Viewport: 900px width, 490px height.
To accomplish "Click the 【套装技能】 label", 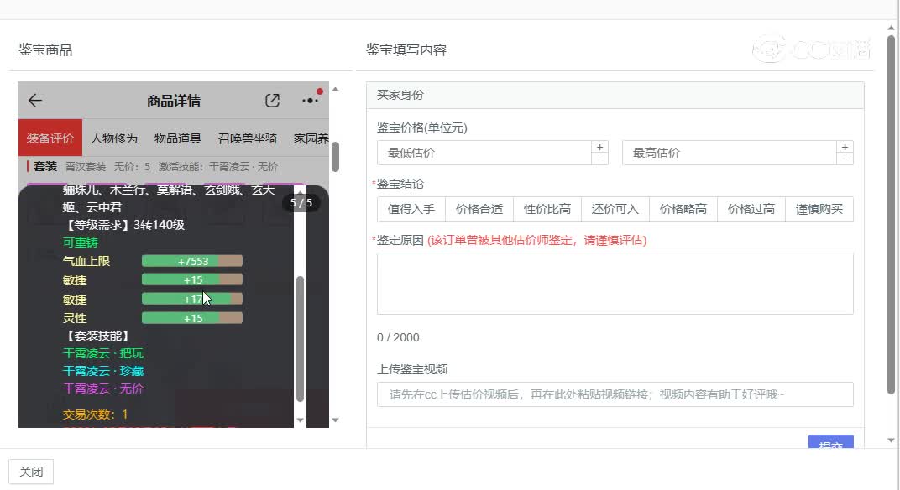I will tap(97, 336).
